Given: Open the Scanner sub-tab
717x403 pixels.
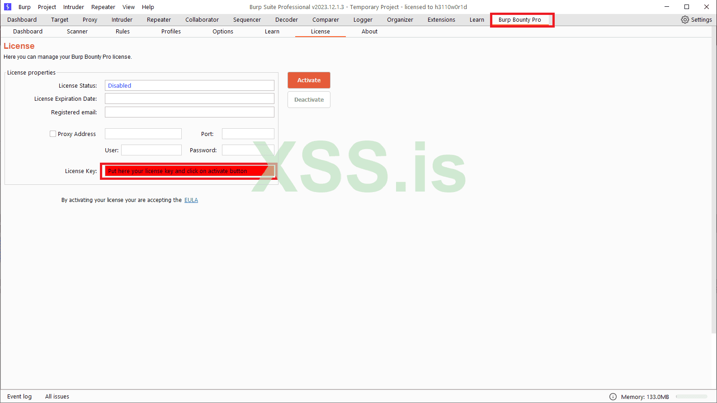Looking at the screenshot, I should [x=77, y=31].
